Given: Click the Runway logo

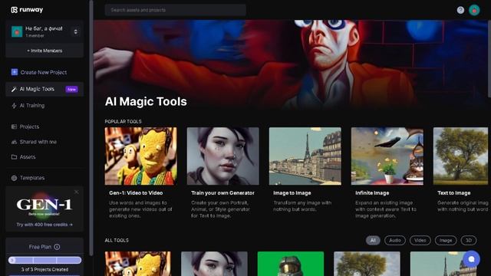Looking at the screenshot, I should click(27, 10).
